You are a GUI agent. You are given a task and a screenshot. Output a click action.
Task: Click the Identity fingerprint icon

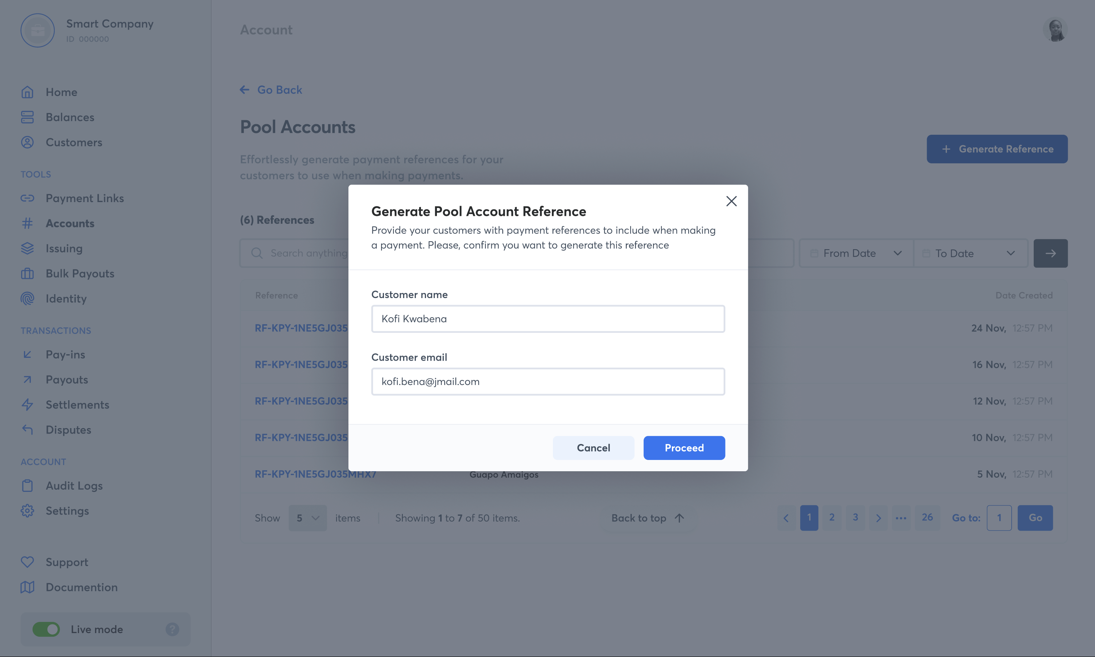pyautogui.click(x=28, y=299)
